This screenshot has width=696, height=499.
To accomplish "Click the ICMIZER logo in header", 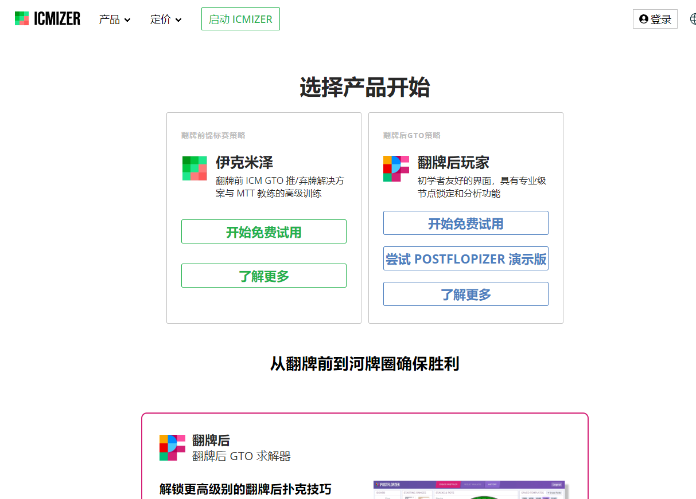I will click(x=48, y=19).
